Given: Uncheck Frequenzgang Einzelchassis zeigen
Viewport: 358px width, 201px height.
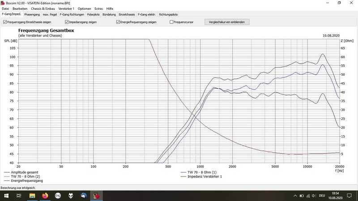Looking at the screenshot, I should (5, 21).
